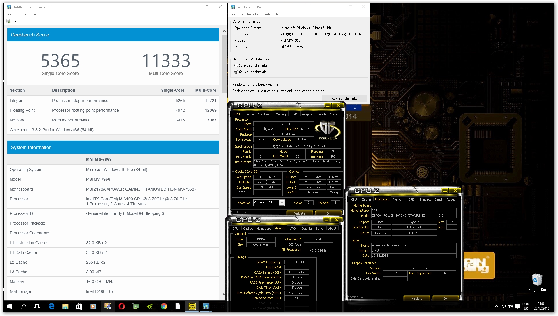Switch to Caches tab in top CPU-Z window
This screenshot has width=558, height=316.
click(250, 114)
